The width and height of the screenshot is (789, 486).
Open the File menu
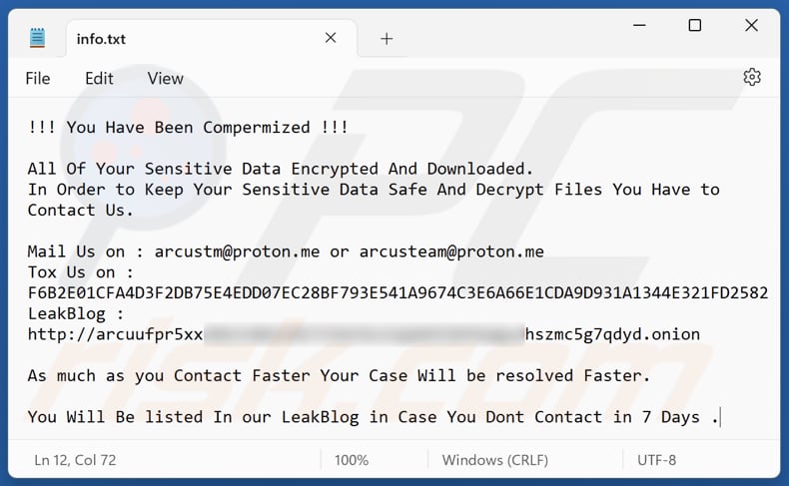[x=38, y=79]
